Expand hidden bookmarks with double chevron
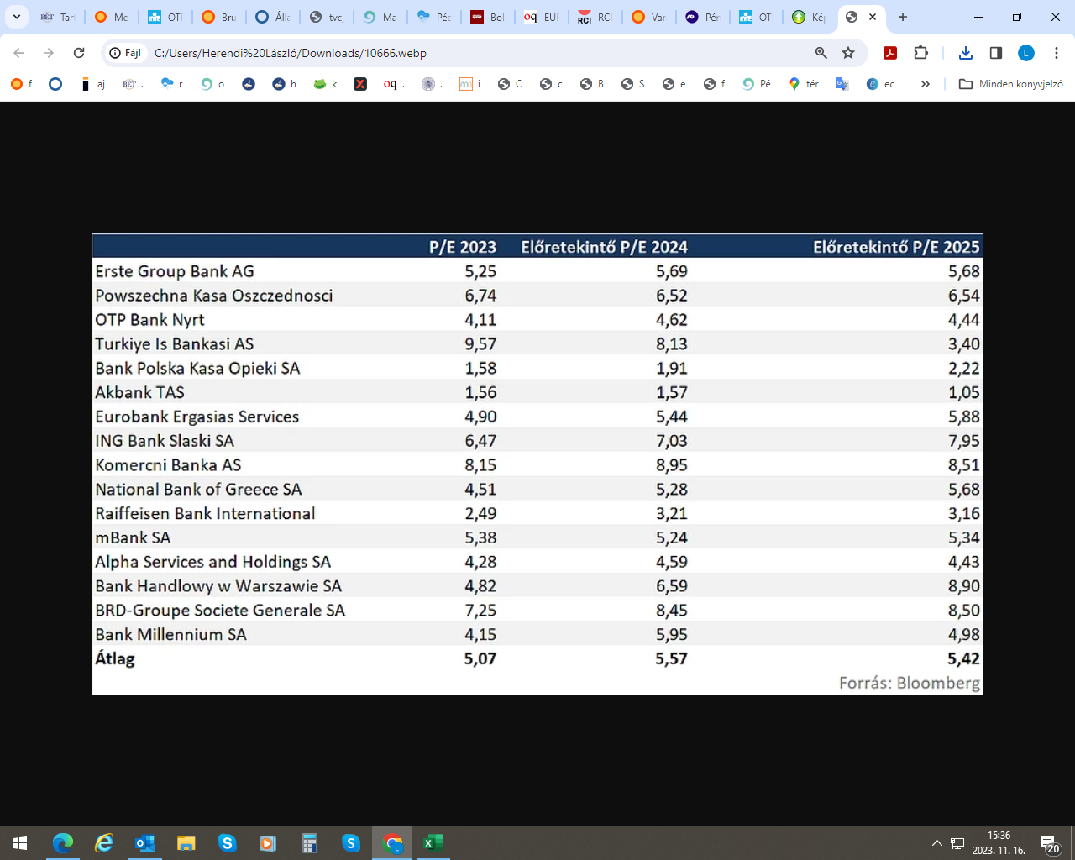This screenshot has height=860, width=1075. coord(926,84)
